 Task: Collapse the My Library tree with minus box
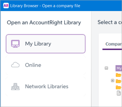click(106, 68)
